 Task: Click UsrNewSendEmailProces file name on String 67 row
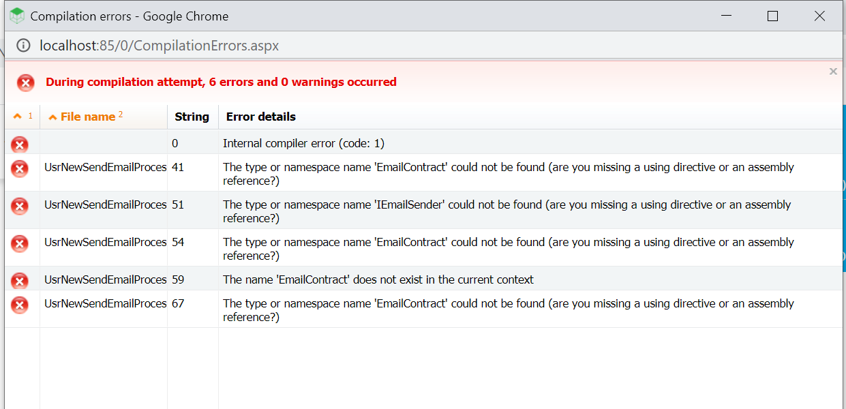[x=106, y=303]
